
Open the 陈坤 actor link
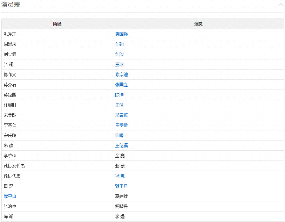(119, 95)
